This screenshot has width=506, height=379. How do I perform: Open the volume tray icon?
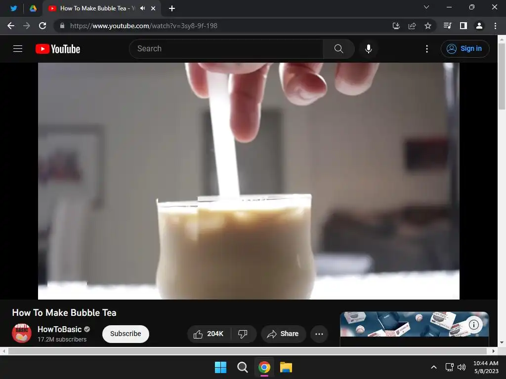pyautogui.click(x=462, y=367)
